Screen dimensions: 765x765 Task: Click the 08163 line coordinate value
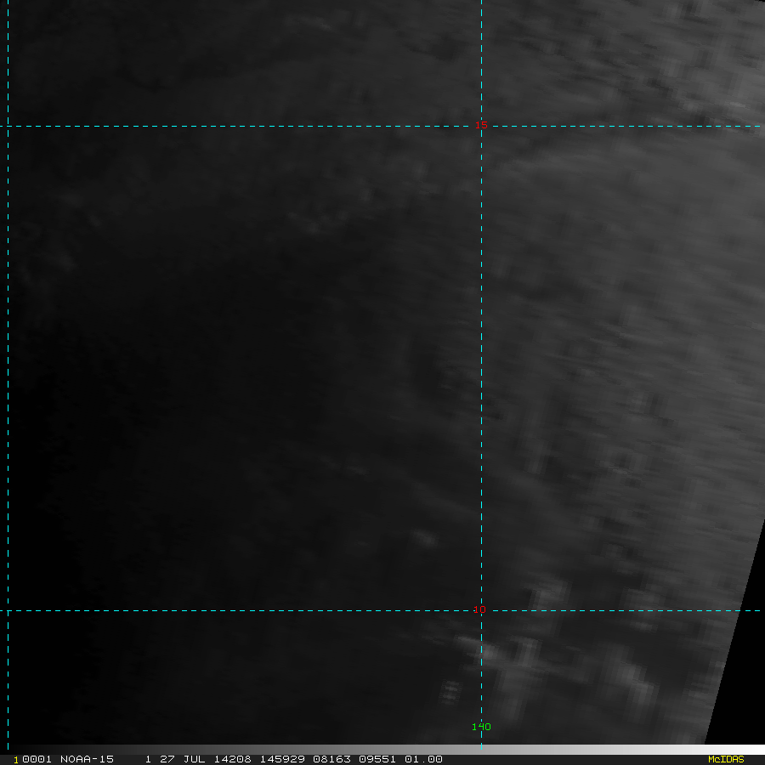[331, 759]
